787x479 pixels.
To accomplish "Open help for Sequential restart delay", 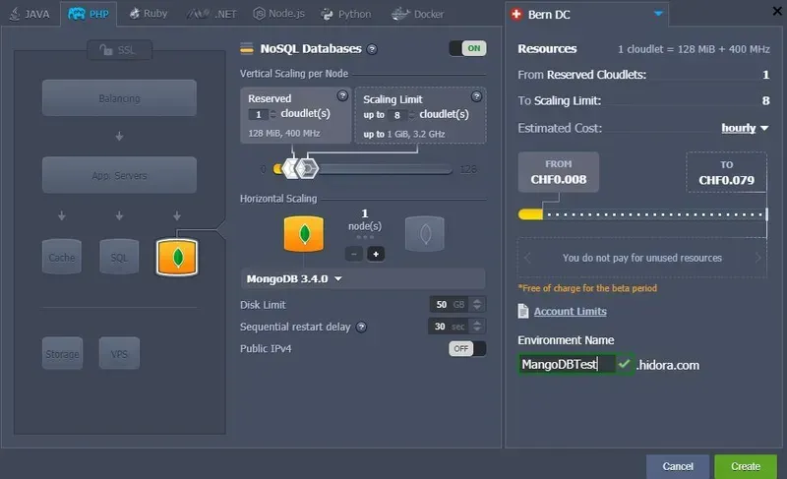I will (x=361, y=327).
